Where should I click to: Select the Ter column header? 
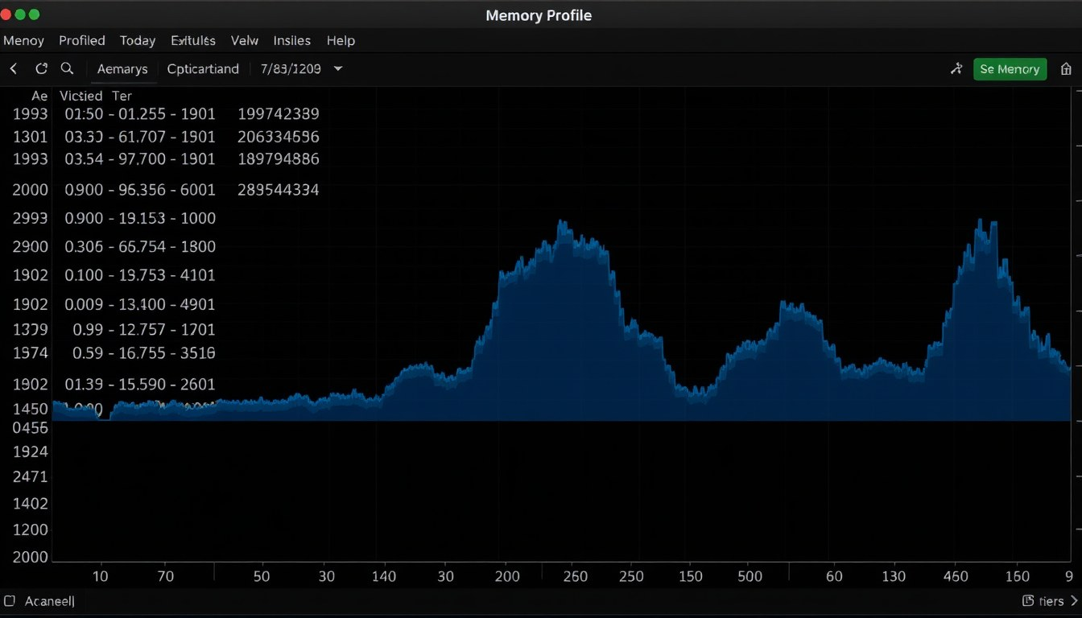[x=122, y=96]
